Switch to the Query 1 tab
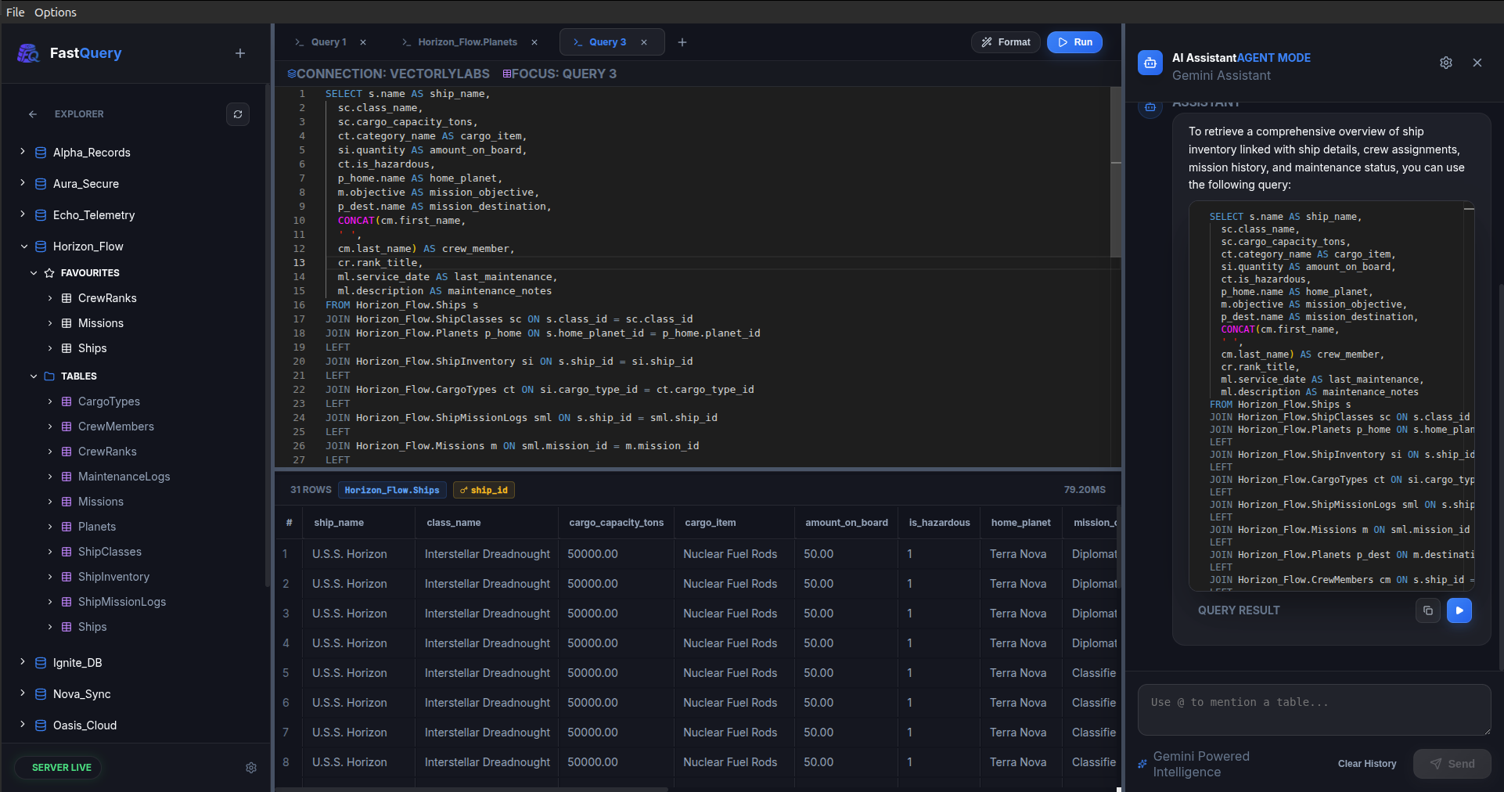1504x792 pixels. point(329,42)
